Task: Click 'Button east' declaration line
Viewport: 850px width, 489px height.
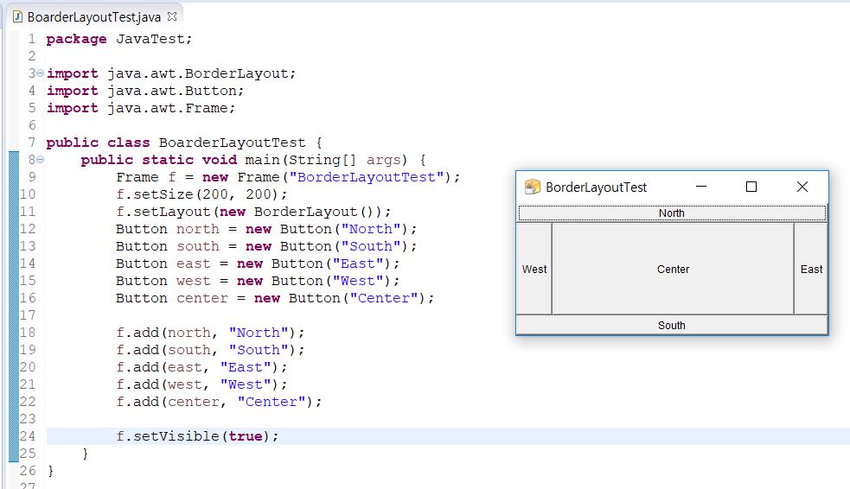Action: [x=258, y=264]
